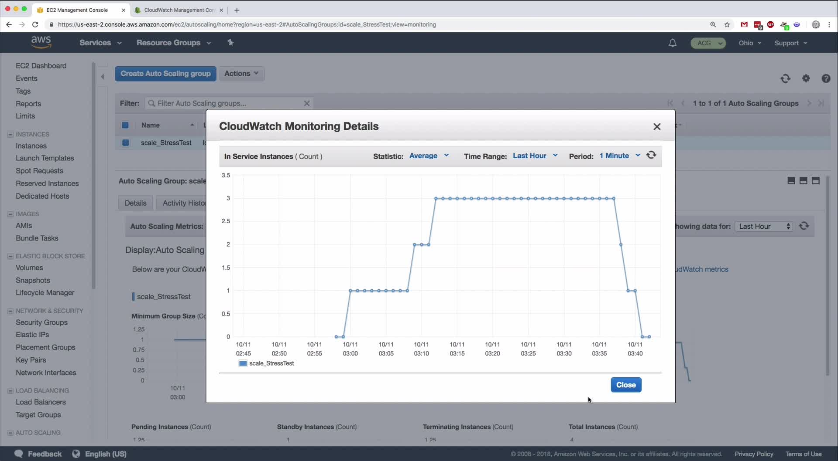Go back in browser history

(x=9, y=24)
